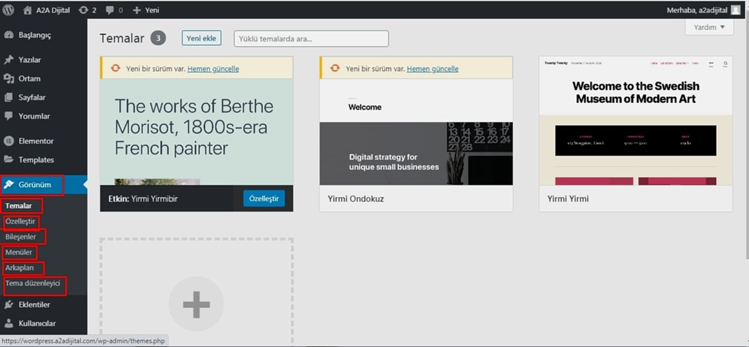This screenshot has width=749, height=347.
Task: Click the theme count badge showing 3
Action: (158, 38)
